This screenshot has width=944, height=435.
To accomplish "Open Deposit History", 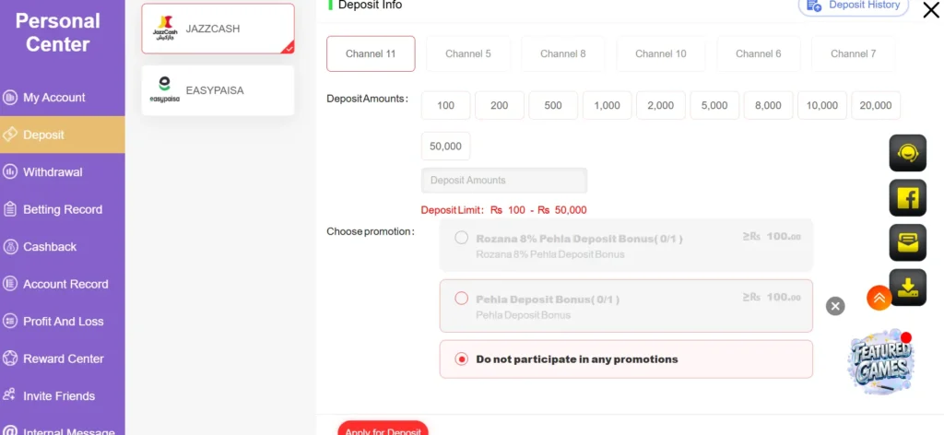I will click(854, 6).
